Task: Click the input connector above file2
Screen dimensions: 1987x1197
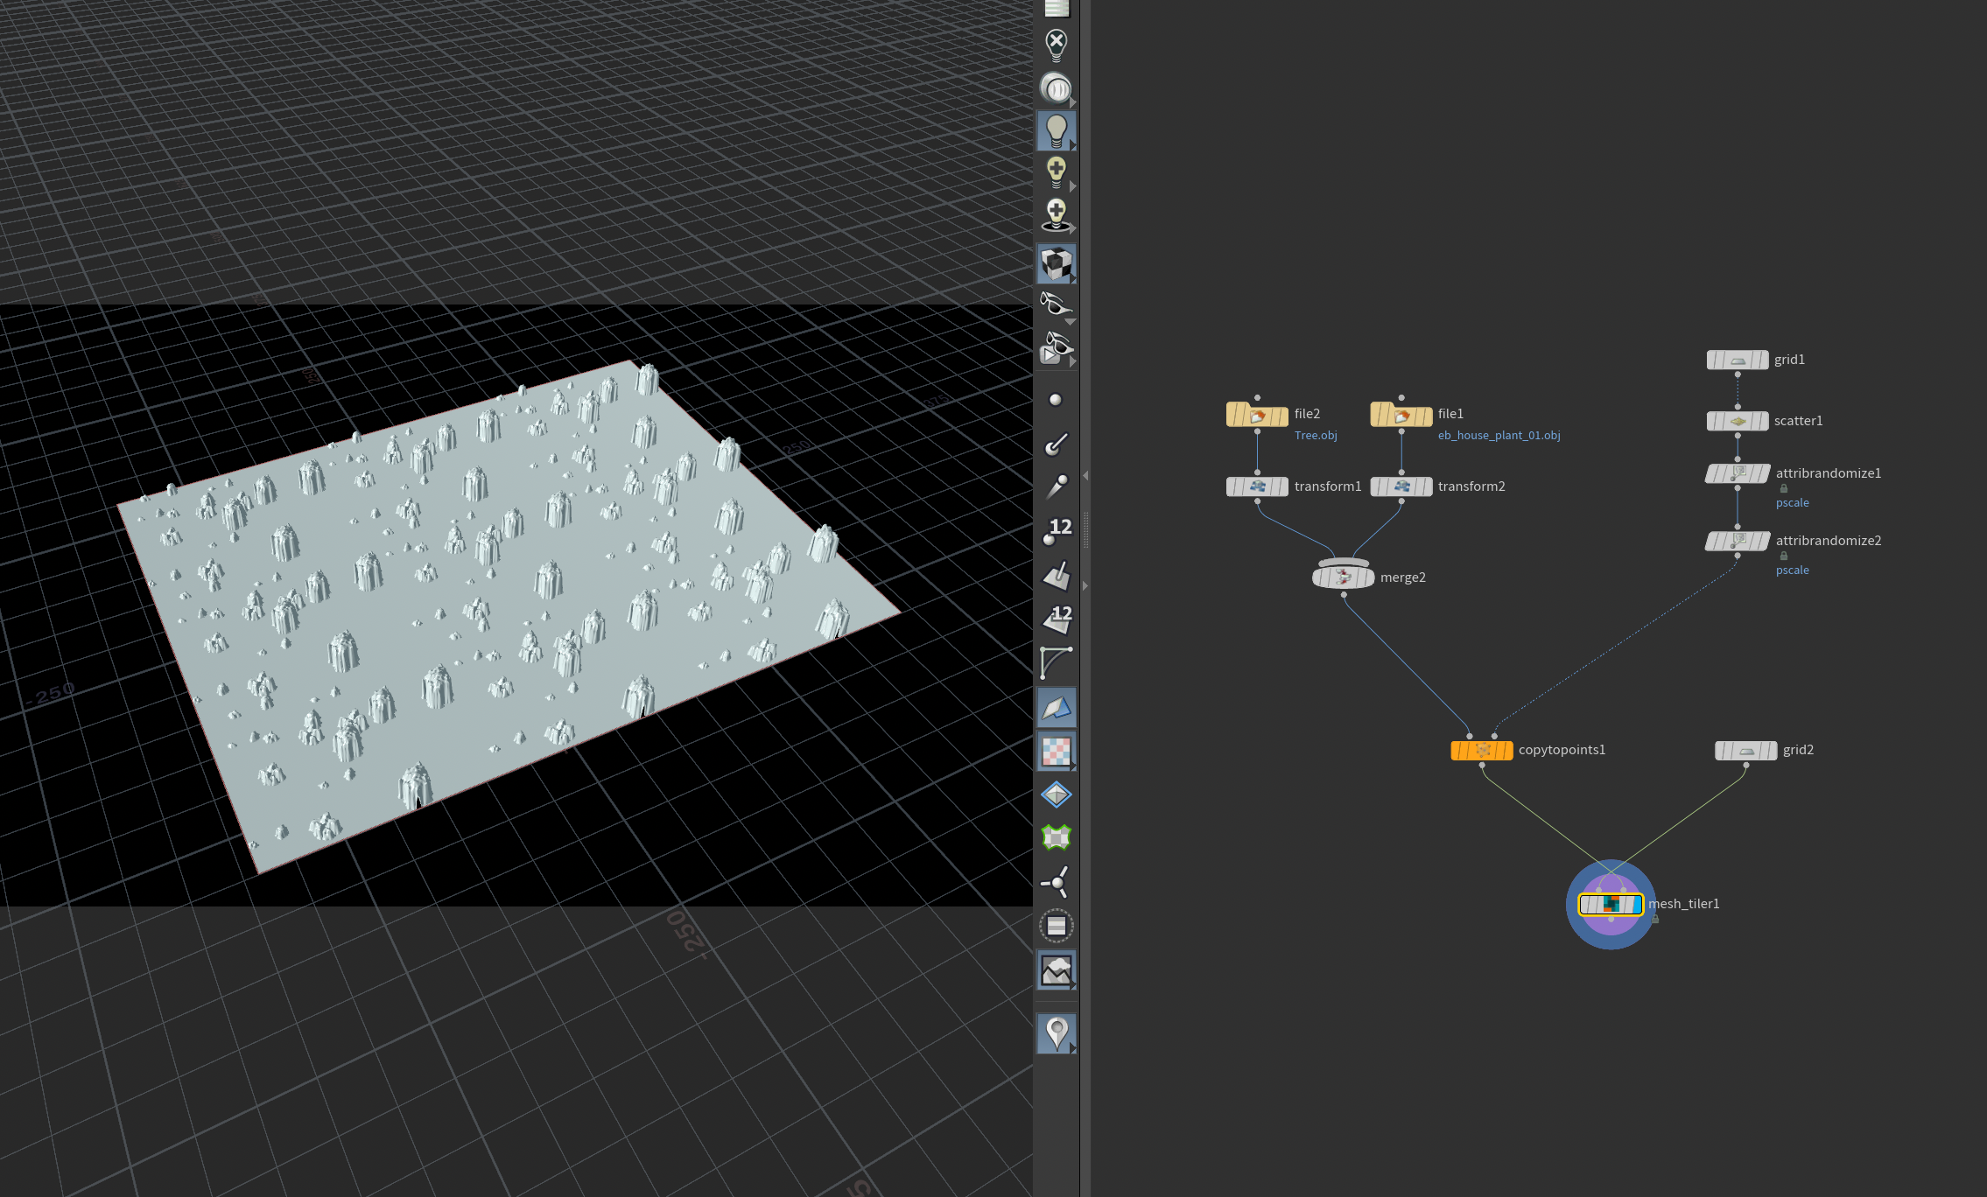Action: click(1257, 398)
